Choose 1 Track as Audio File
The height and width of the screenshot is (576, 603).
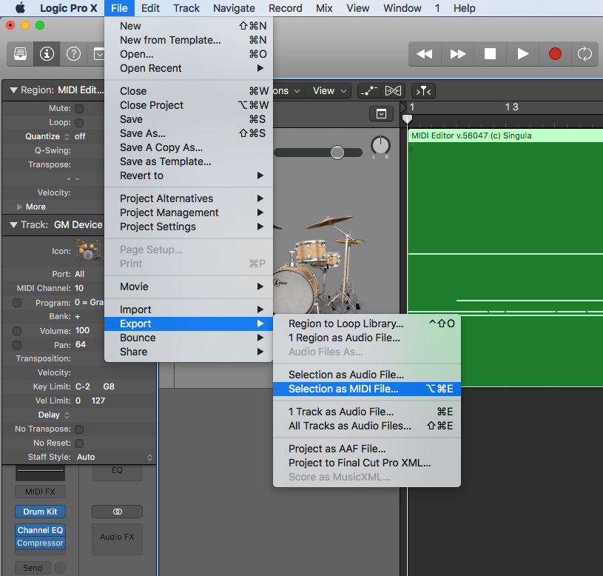click(366, 412)
